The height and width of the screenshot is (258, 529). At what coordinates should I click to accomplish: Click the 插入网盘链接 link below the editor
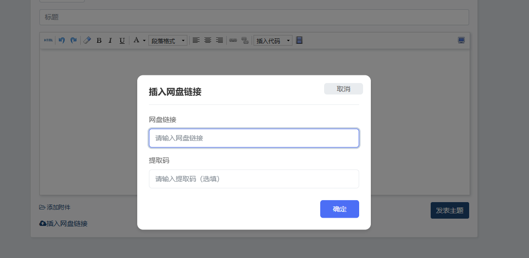click(x=63, y=224)
